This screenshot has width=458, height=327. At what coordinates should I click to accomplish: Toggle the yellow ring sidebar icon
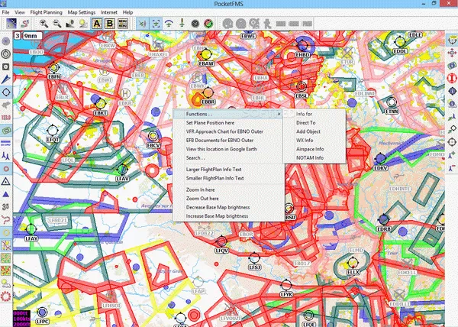pyautogui.click(x=6, y=232)
